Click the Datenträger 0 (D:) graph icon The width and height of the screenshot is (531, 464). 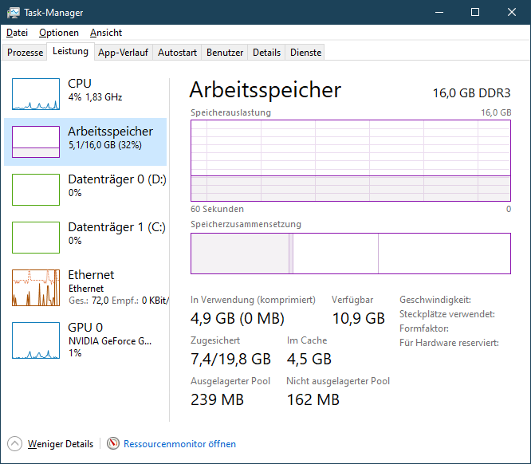(x=36, y=190)
